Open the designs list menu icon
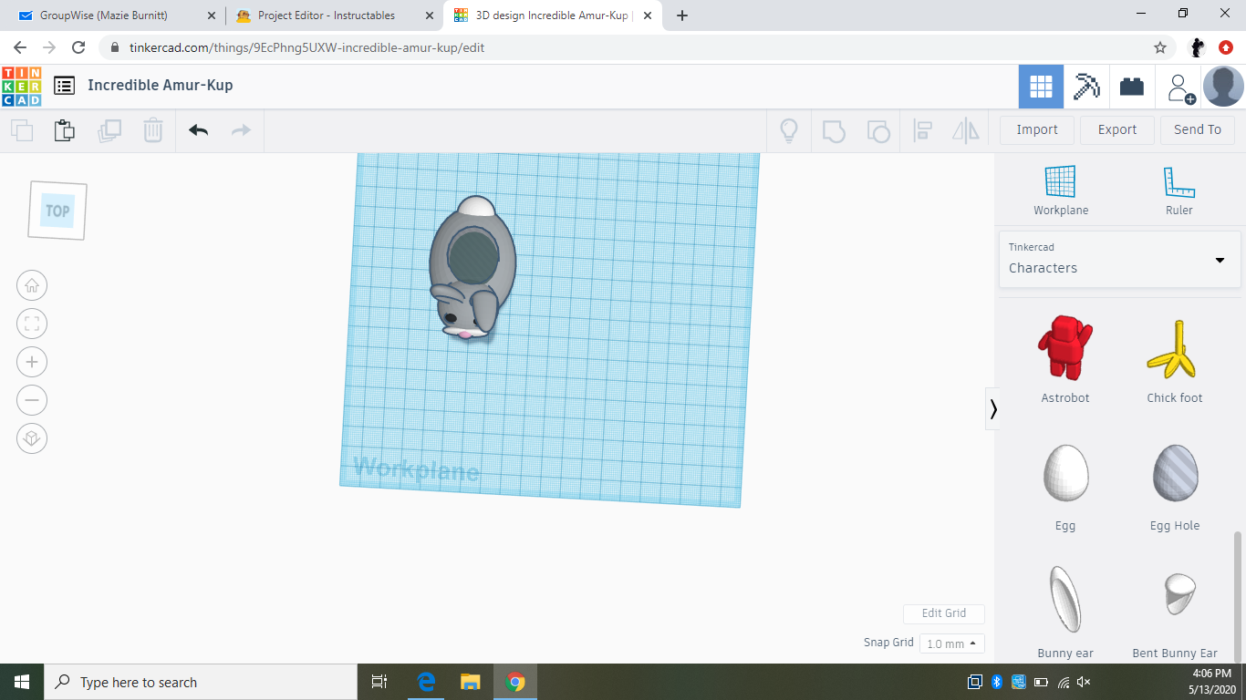Image resolution: width=1246 pixels, height=700 pixels. [x=64, y=86]
